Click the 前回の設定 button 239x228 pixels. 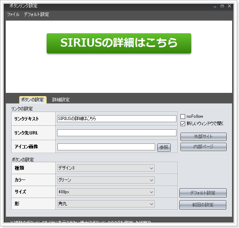(203, 205)
